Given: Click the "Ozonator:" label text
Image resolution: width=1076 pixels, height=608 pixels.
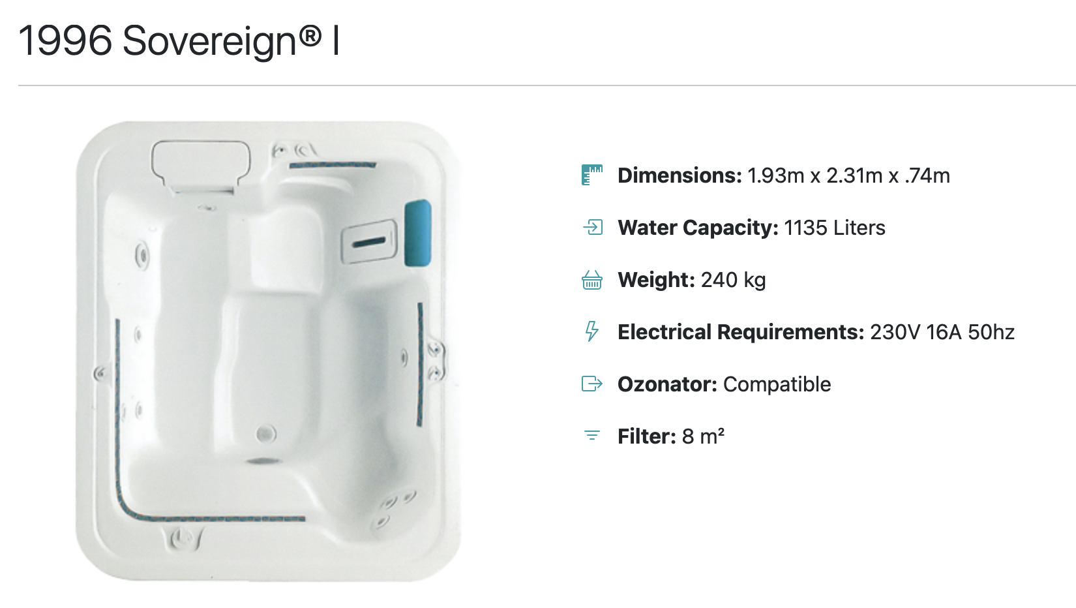Looking at the screenshot, I should pos(667,384).
